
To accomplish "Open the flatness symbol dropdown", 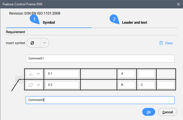I will click(x=34, y=85).
